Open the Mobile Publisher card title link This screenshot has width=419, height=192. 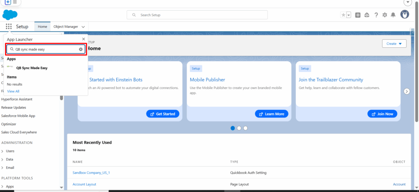pyautogui.click(x=207, y=80)
